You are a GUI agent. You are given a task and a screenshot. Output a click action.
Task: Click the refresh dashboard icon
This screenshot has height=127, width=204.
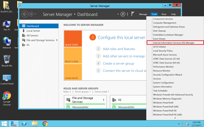point(123,14)
